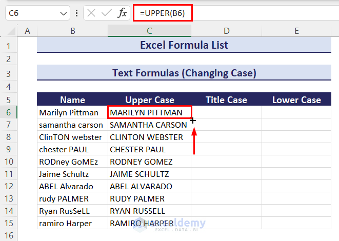This screenshot has height=241, width=339.
Task: Select the cell containing MARILYN PITTMAN
Action: point(149,112)
